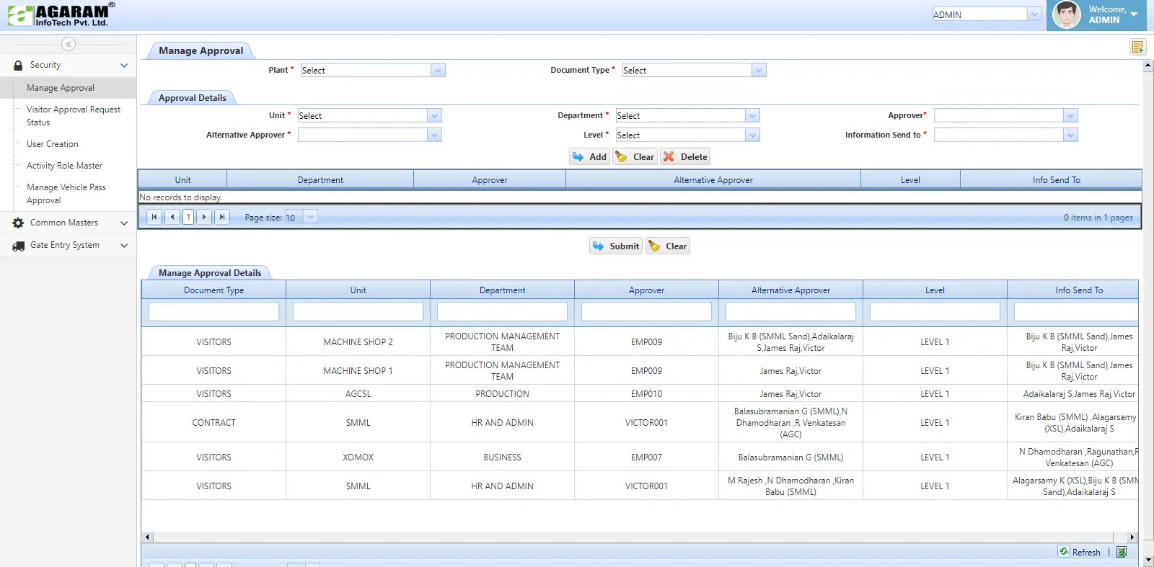Image resolution: width=1154 pixels, height=567 pixels.
Task: Select the MACHINE SHOP 2 cell
Action: [x=358, y=342]
